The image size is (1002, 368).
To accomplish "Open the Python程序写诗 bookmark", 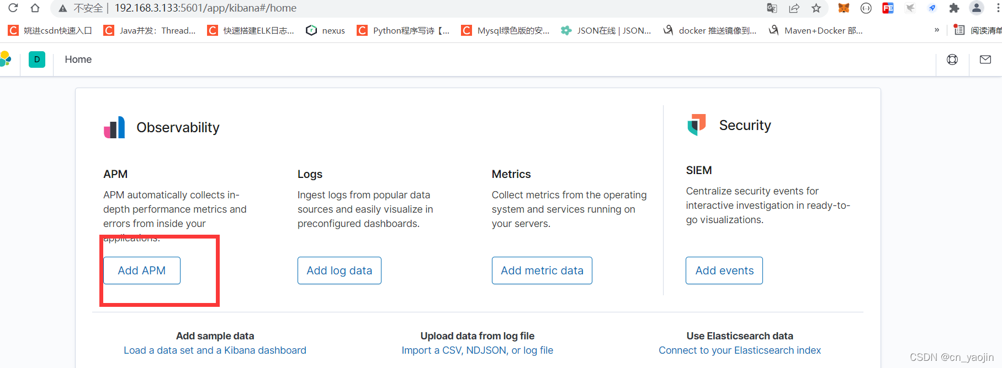I will click(404, 30).
